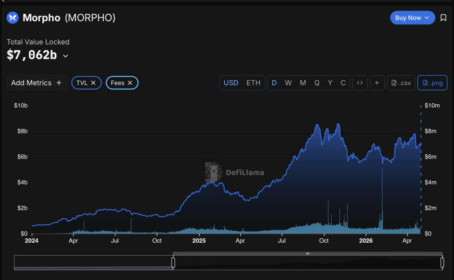This screenshot has width=454, height=280.
Task: Open the Add Metrics menu
Action: [x=37, y=83]
